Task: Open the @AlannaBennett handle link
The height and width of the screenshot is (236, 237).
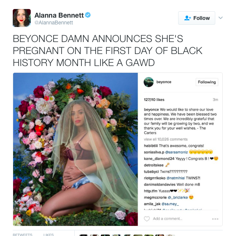Action: pyautogui.click(x=54, y=23)
